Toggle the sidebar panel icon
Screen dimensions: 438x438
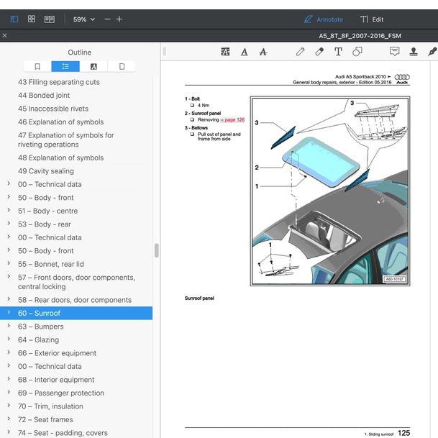pos(14,19)
